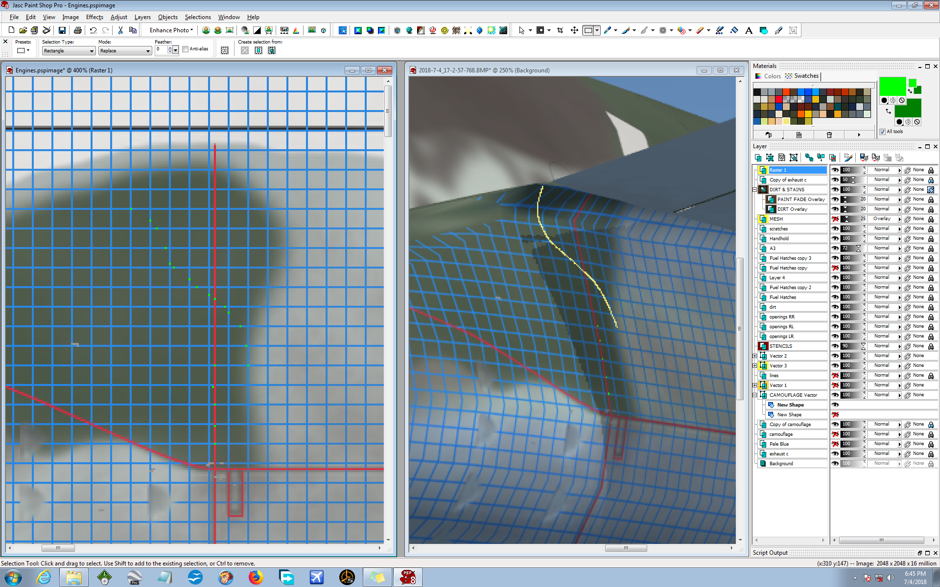Hide the Handhold layer
Viewport: 940px width, 587px height.
[835, 238]
